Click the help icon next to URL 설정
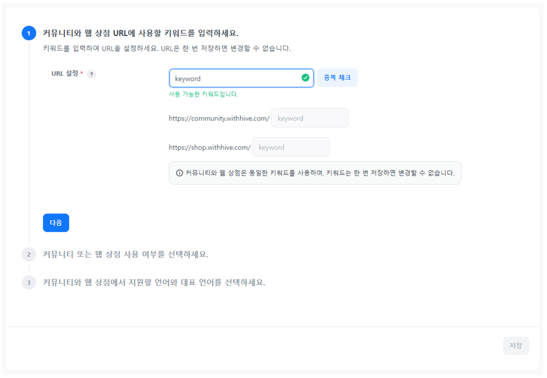 (x=91, y=74)
